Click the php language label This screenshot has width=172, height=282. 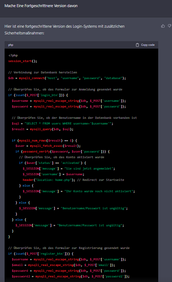(11, 45)
